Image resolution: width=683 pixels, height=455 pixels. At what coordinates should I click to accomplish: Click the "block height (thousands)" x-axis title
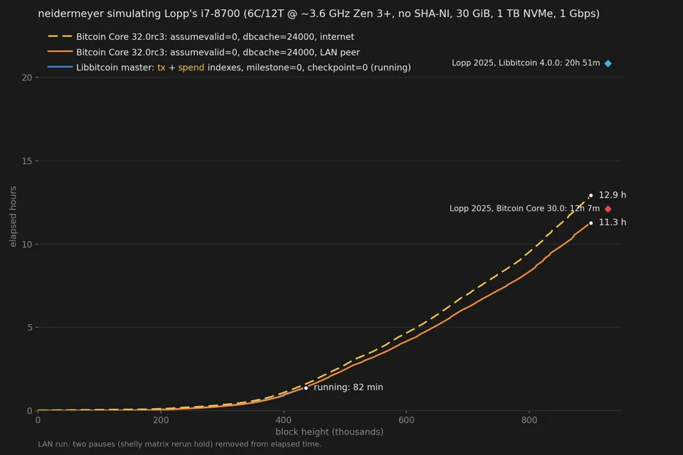click(329, 432)
